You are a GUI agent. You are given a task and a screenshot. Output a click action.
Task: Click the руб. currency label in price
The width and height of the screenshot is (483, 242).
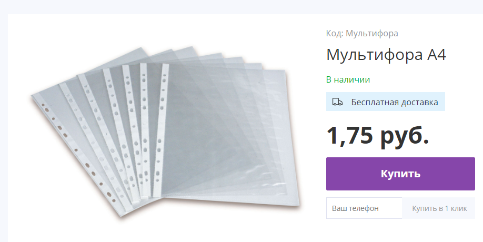coord(405,136)
